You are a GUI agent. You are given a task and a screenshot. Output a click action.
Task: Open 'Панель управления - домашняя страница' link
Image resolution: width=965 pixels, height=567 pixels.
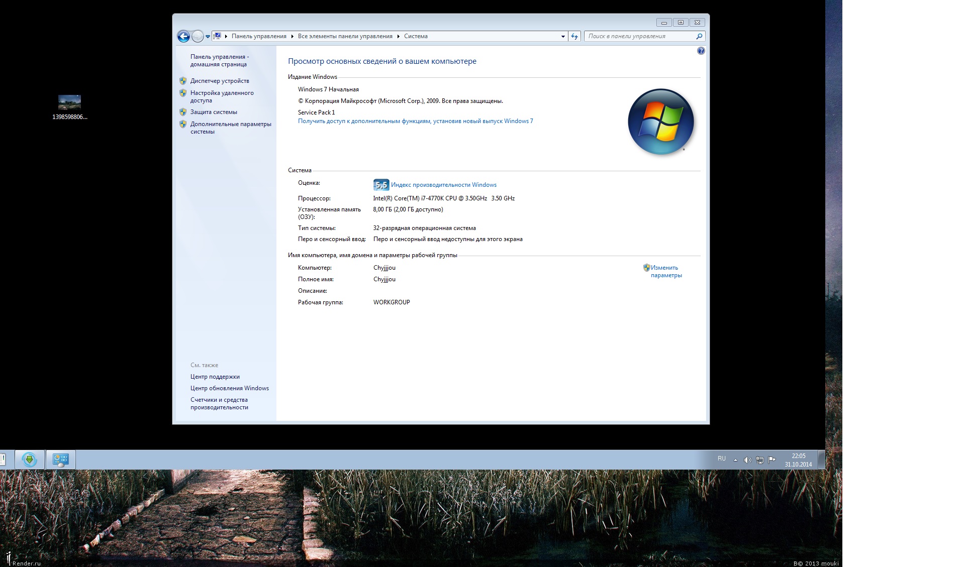point(219,60)
